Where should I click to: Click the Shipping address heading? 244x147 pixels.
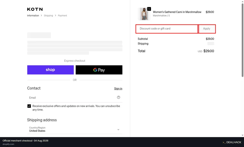click(x=42, y=120)
